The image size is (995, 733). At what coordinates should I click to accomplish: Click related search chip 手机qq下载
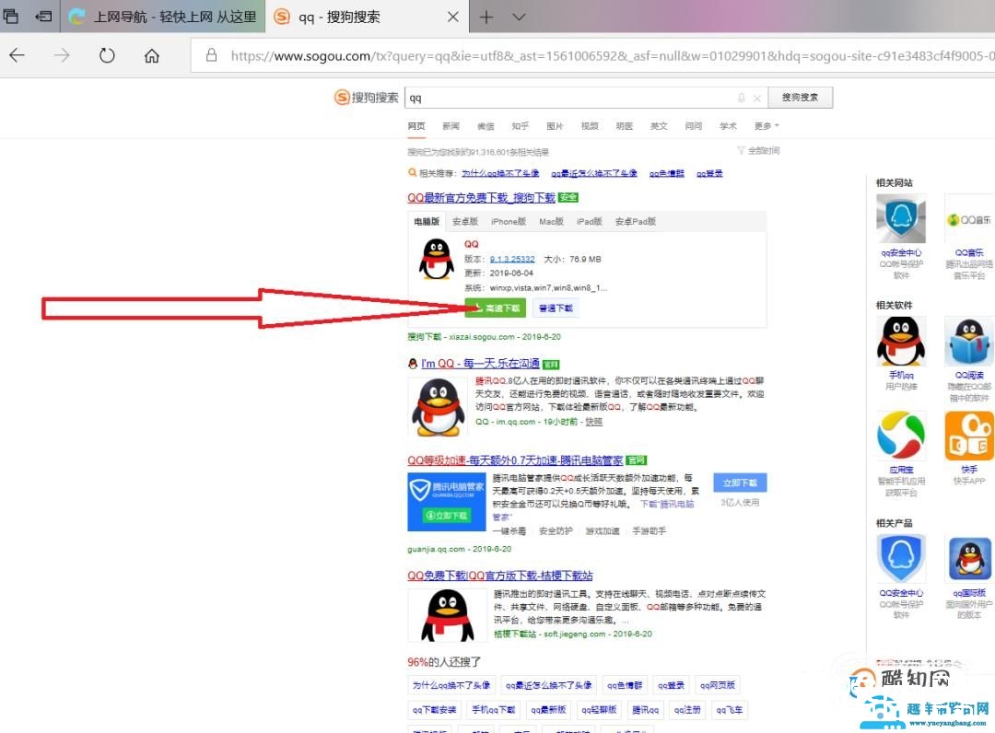(494, 710)
